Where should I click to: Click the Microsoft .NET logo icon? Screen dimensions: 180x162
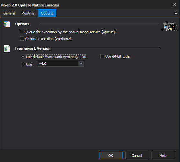tap(169, 27)
